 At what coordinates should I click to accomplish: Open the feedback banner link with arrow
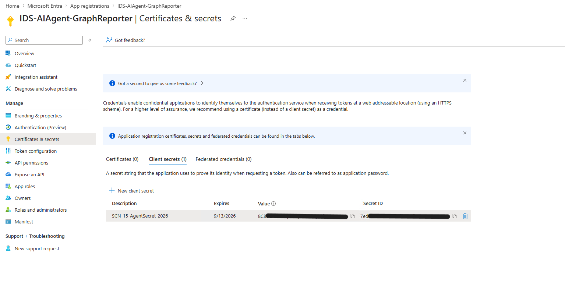coord(160,84)
